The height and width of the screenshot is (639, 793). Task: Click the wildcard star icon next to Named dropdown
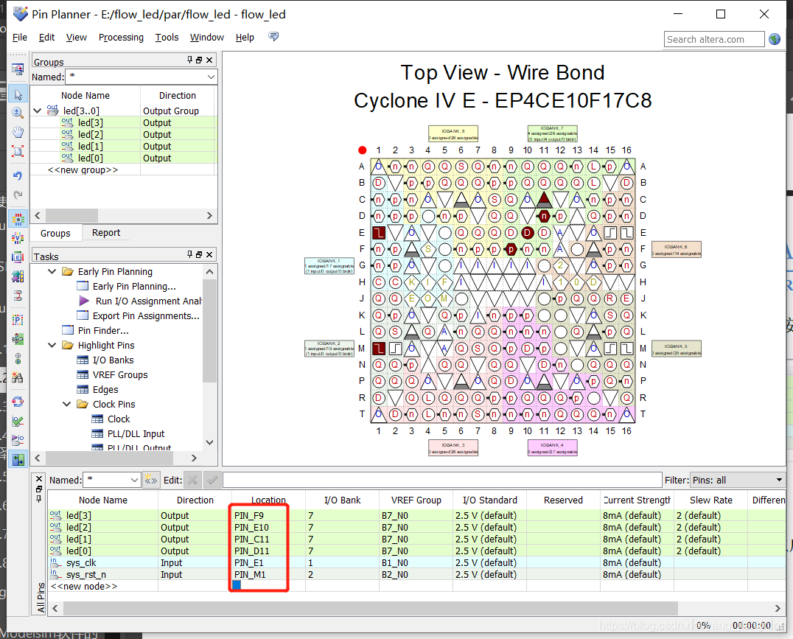[x=150, y=480]
